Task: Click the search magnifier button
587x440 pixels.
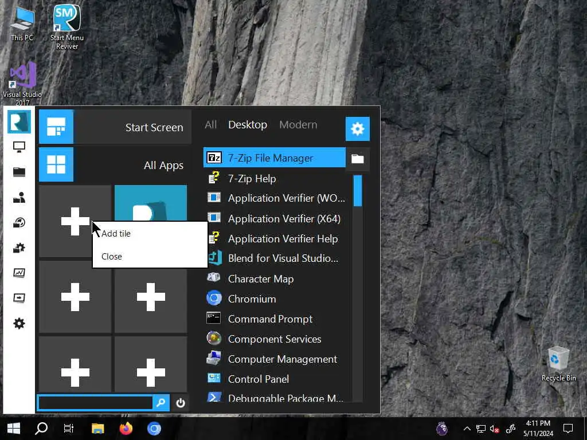Action: click(x=161, y=403)
